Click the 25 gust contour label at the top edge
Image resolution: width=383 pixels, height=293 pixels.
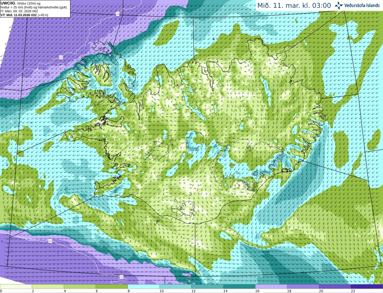[x=117, y=14]
